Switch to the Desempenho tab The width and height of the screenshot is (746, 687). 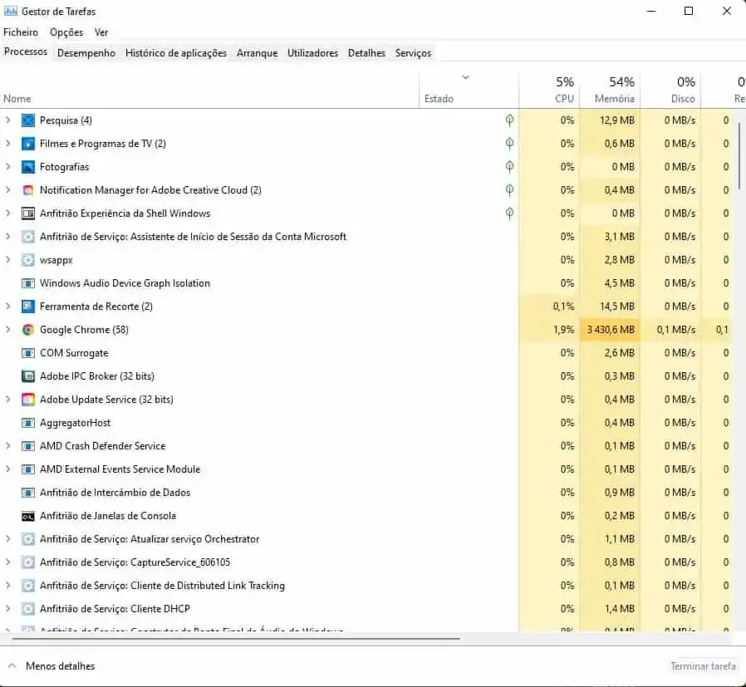[x=86, y=53]
